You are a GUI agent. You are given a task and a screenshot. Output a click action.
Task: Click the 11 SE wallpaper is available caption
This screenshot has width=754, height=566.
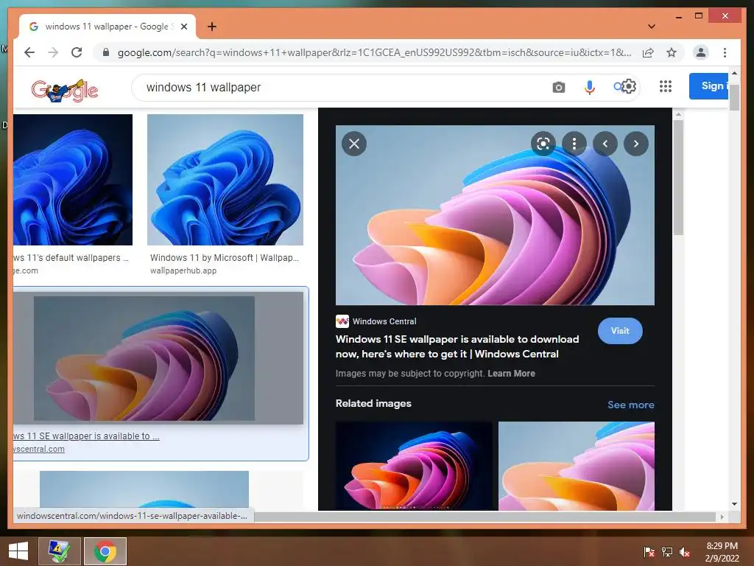[87, 436]
